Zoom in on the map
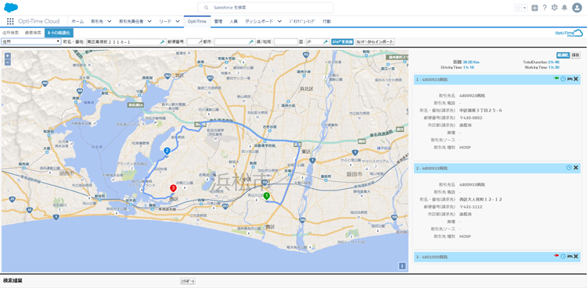Image resolution: width=587 pixels, height=288 pixels. 8,55
